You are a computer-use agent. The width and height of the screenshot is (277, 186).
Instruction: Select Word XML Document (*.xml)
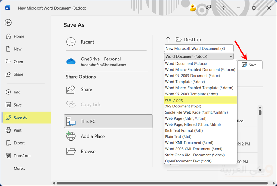click(x=200, y=143)
